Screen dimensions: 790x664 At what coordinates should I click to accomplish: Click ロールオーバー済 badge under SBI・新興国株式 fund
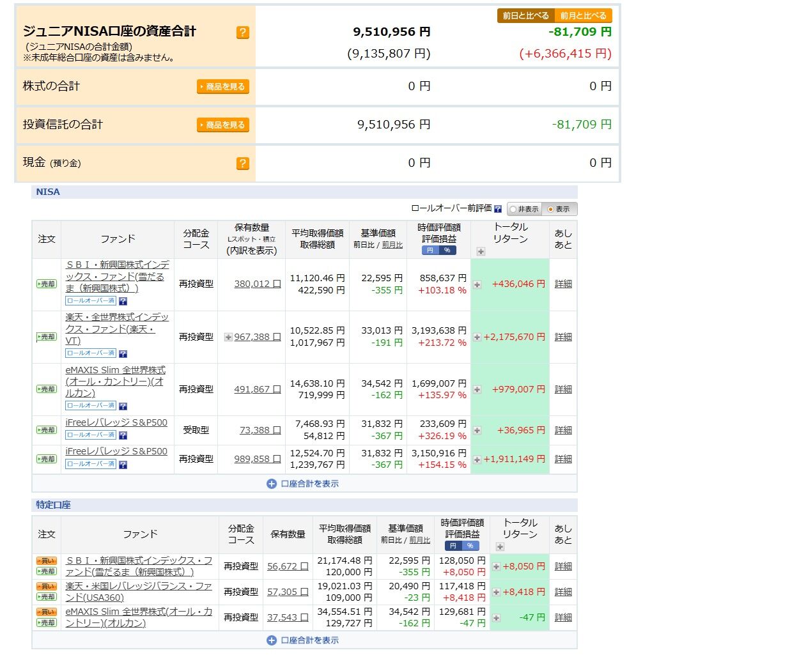click(x=91, y=300)
